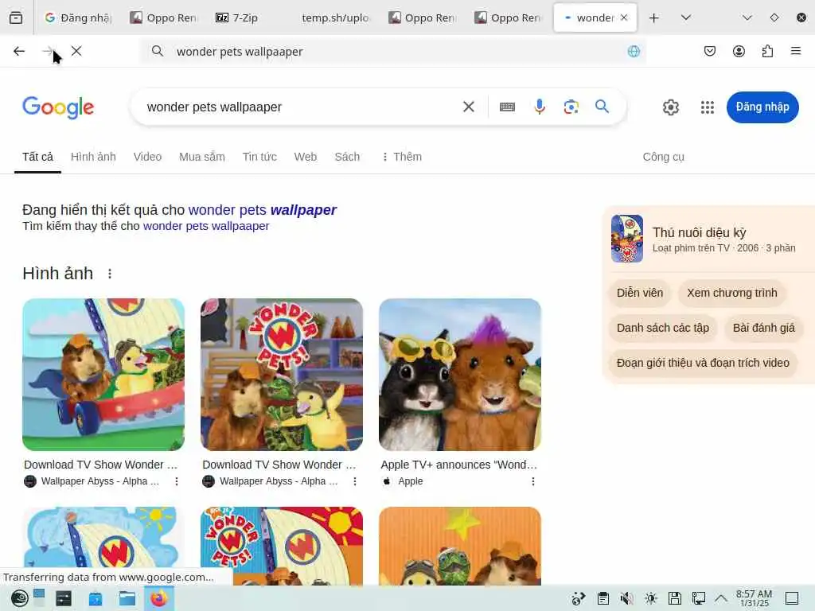Open the Download TV Show Wonder title under the first image
This screenshot has height=611, width=815.
click(x=101, y=465)
